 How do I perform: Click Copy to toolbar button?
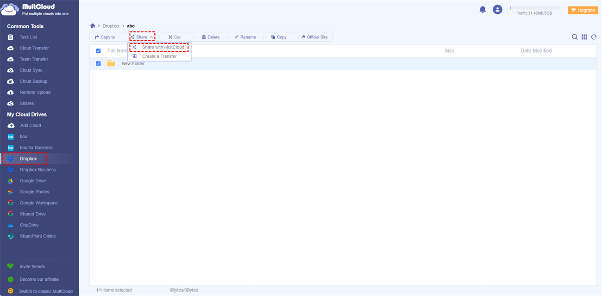click(x=105, y=37)
